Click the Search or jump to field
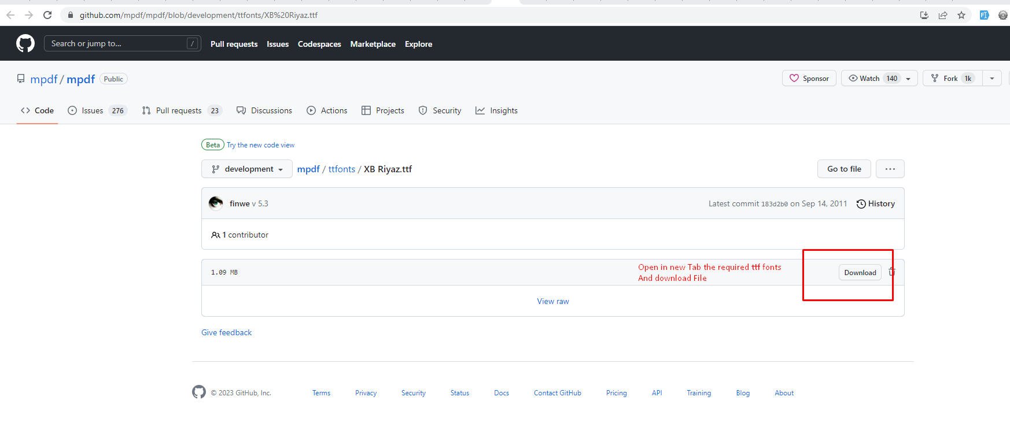Image resolution: width=1010 pixels, height=430 pixels. pyautogui.click(x=123, y=43)
